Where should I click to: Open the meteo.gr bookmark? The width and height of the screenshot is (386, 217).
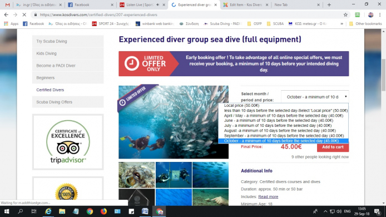[x=308, y=23]
